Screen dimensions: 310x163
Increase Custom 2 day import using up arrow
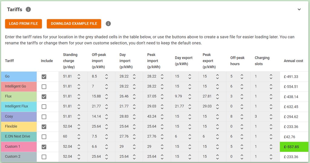click(x=134, y=155)
